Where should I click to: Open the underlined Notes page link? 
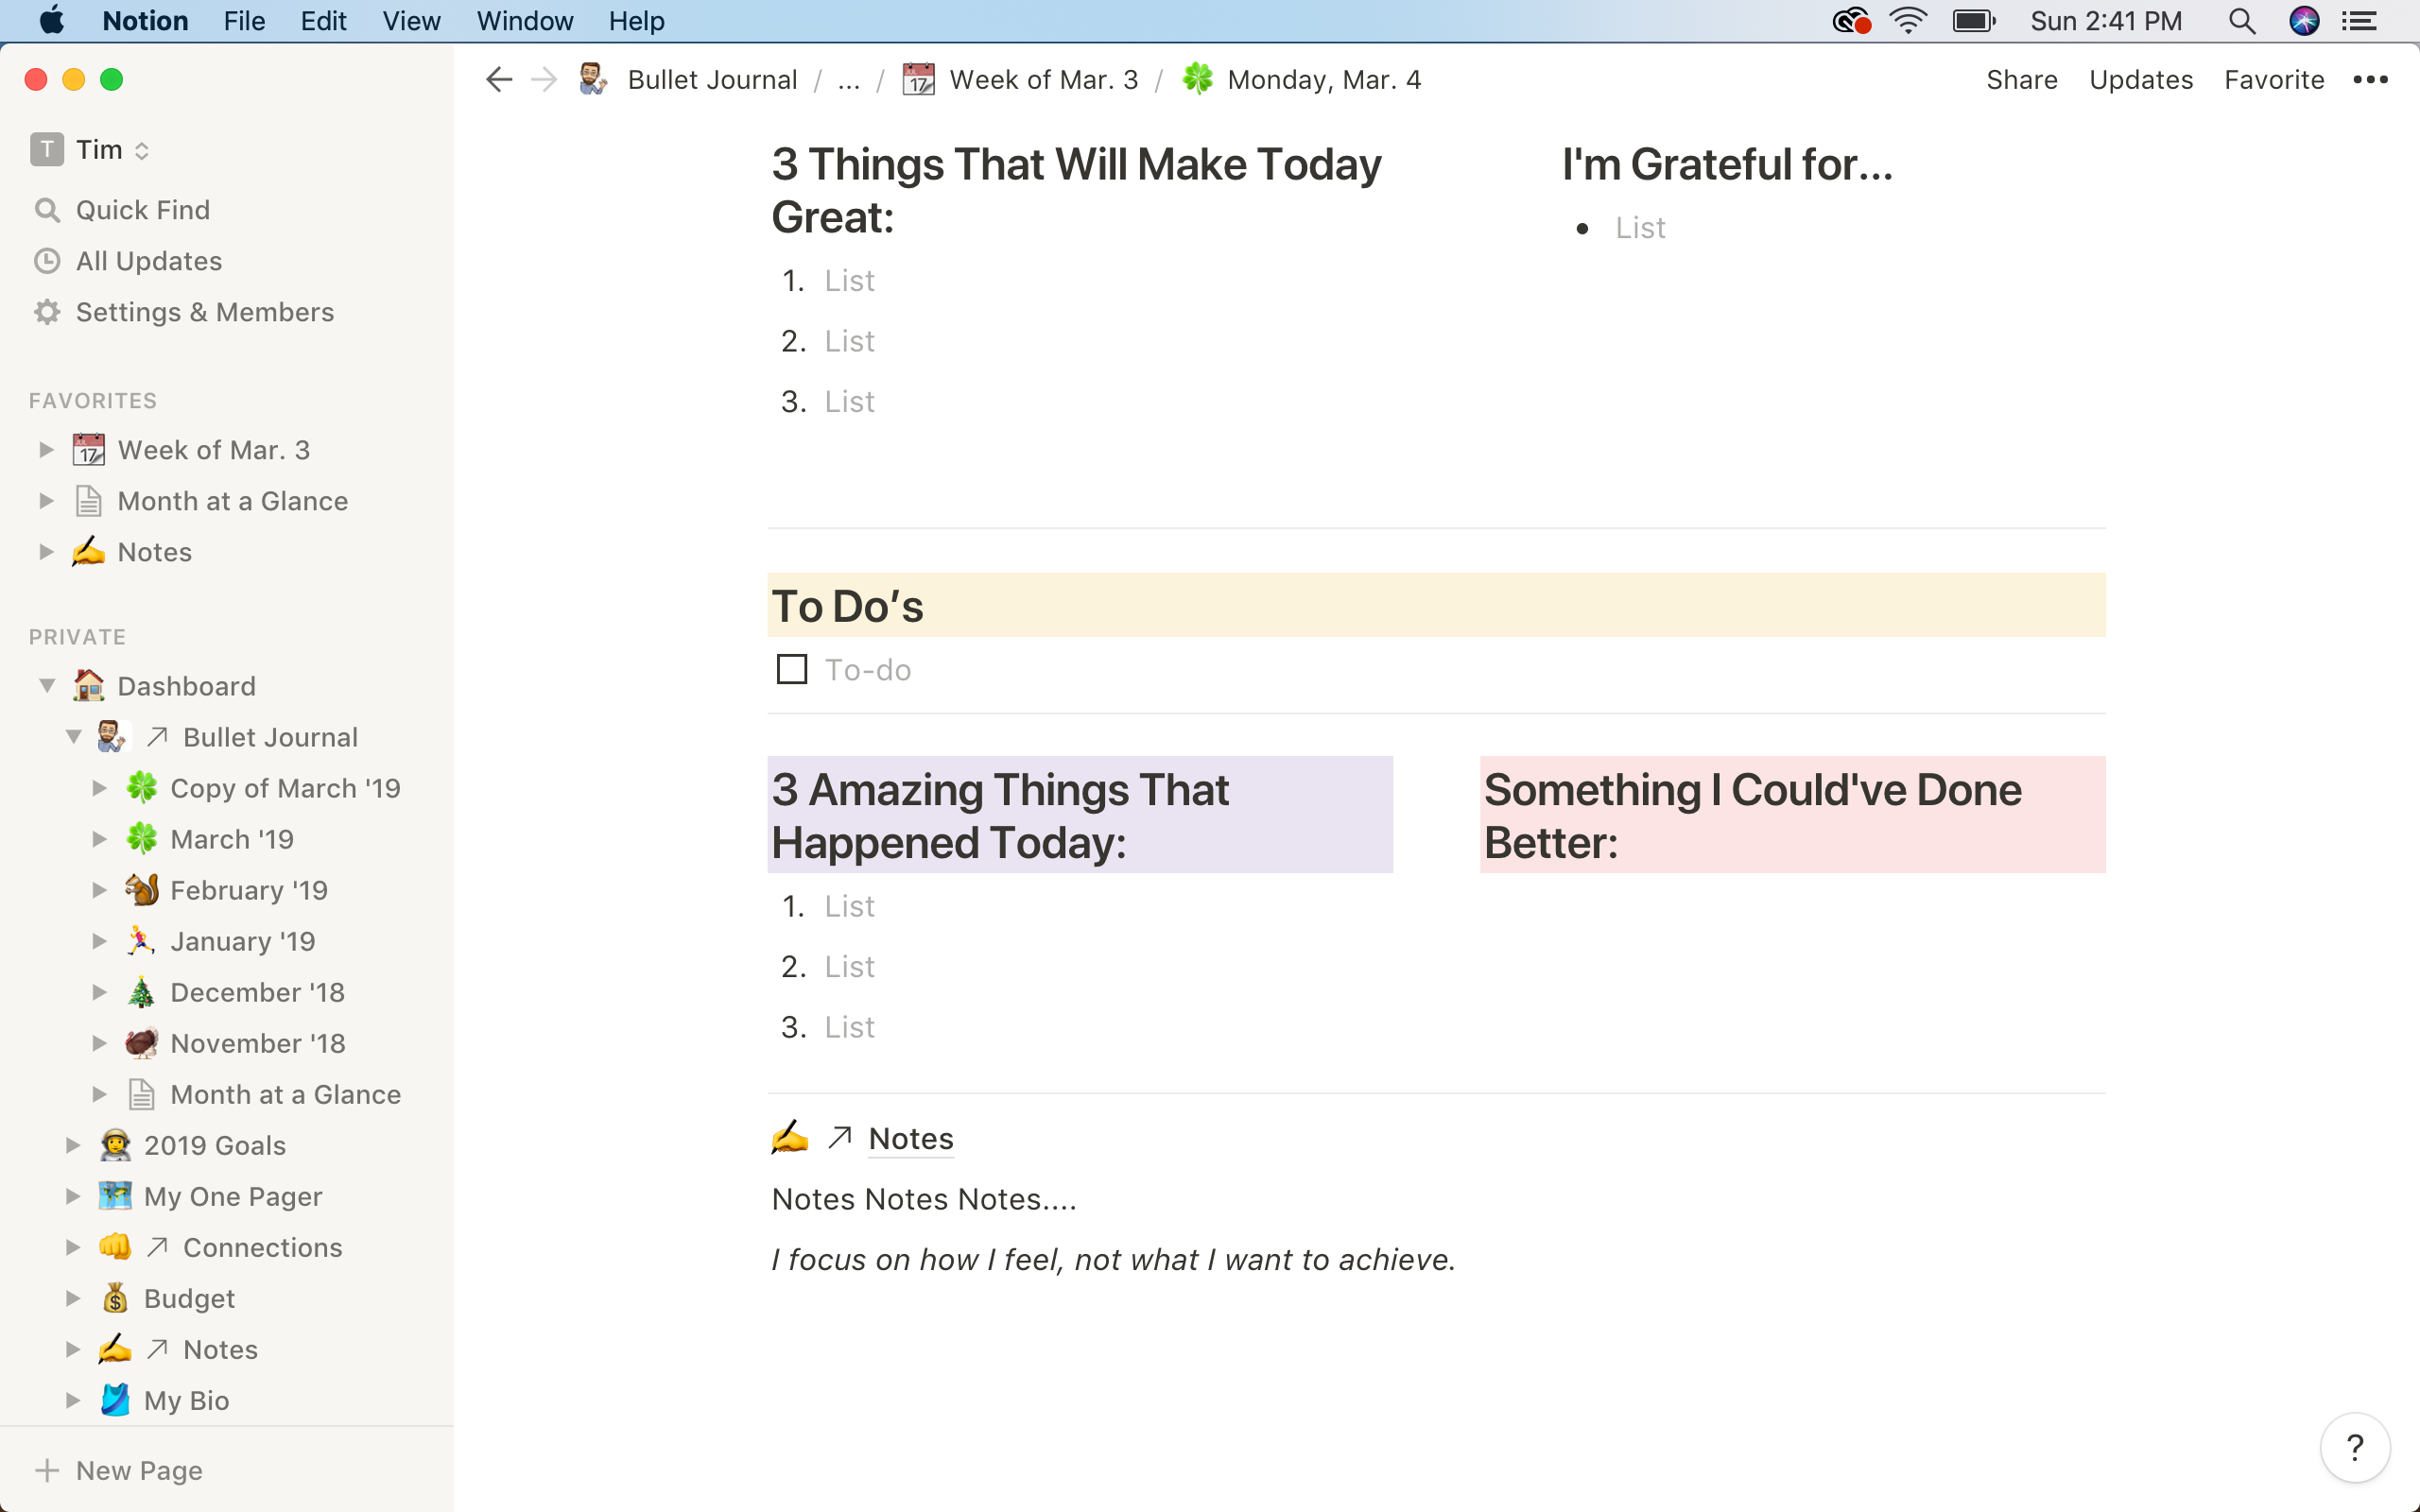[911, 1138]
